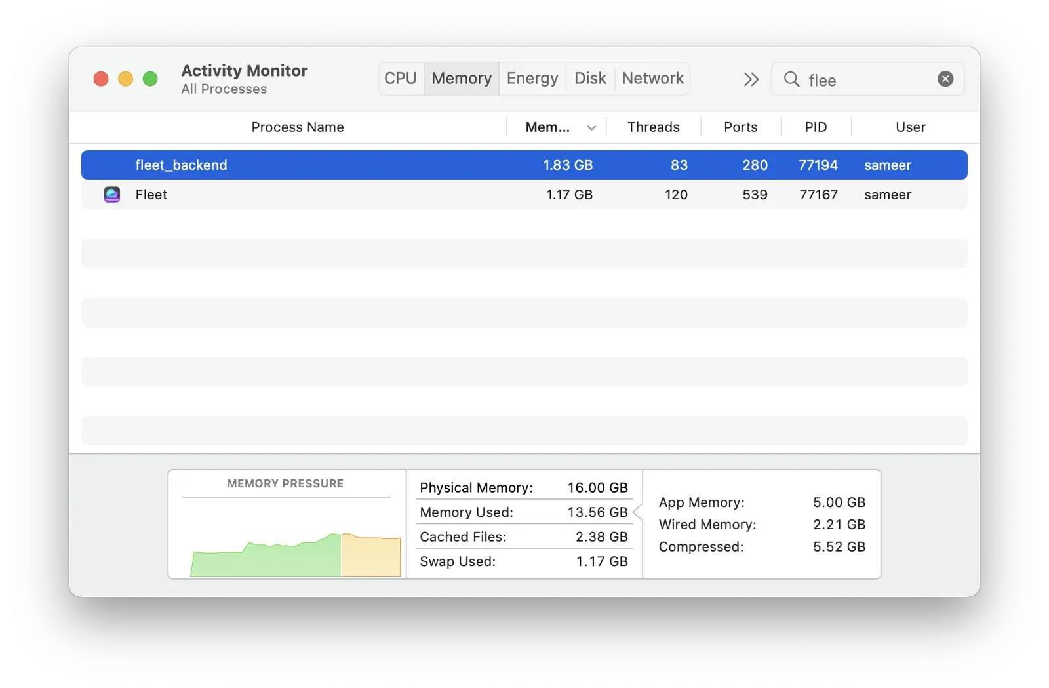
Task: Click the 1.83 GB memory value
Action: (568, 165)
